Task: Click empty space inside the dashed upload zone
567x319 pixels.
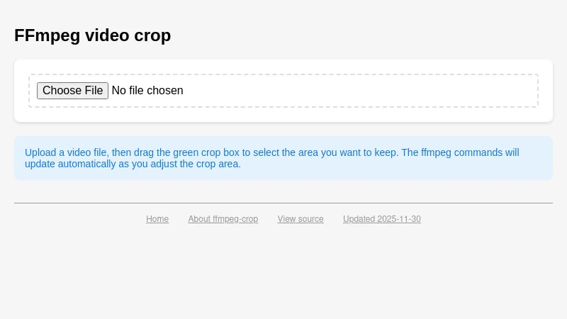Action: pos(354,91)
